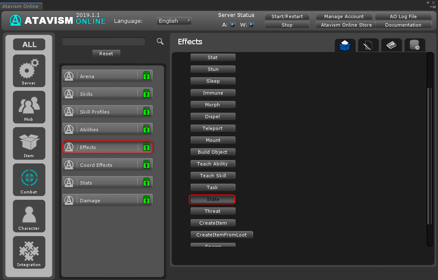Toggle the lock icon for Skills
Screen dimensions: 438x280
pos(146,94)
